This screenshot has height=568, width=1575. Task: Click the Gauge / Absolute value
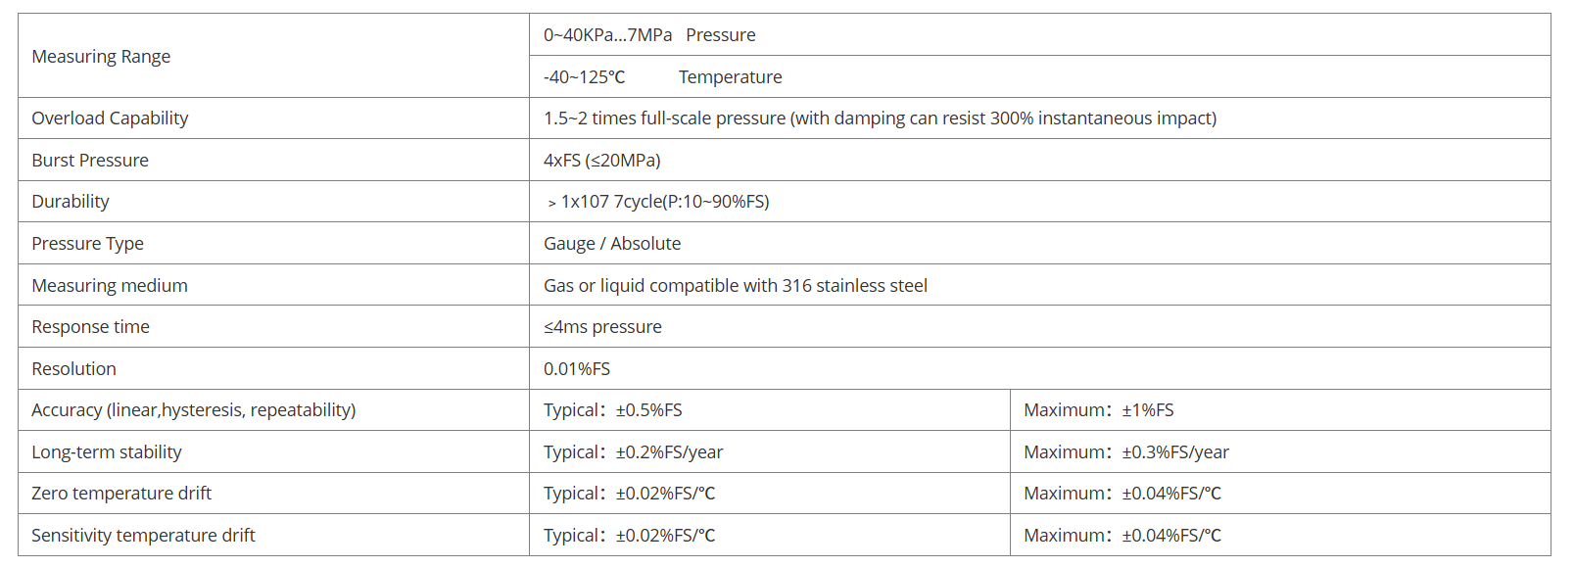tap(612, 244)
